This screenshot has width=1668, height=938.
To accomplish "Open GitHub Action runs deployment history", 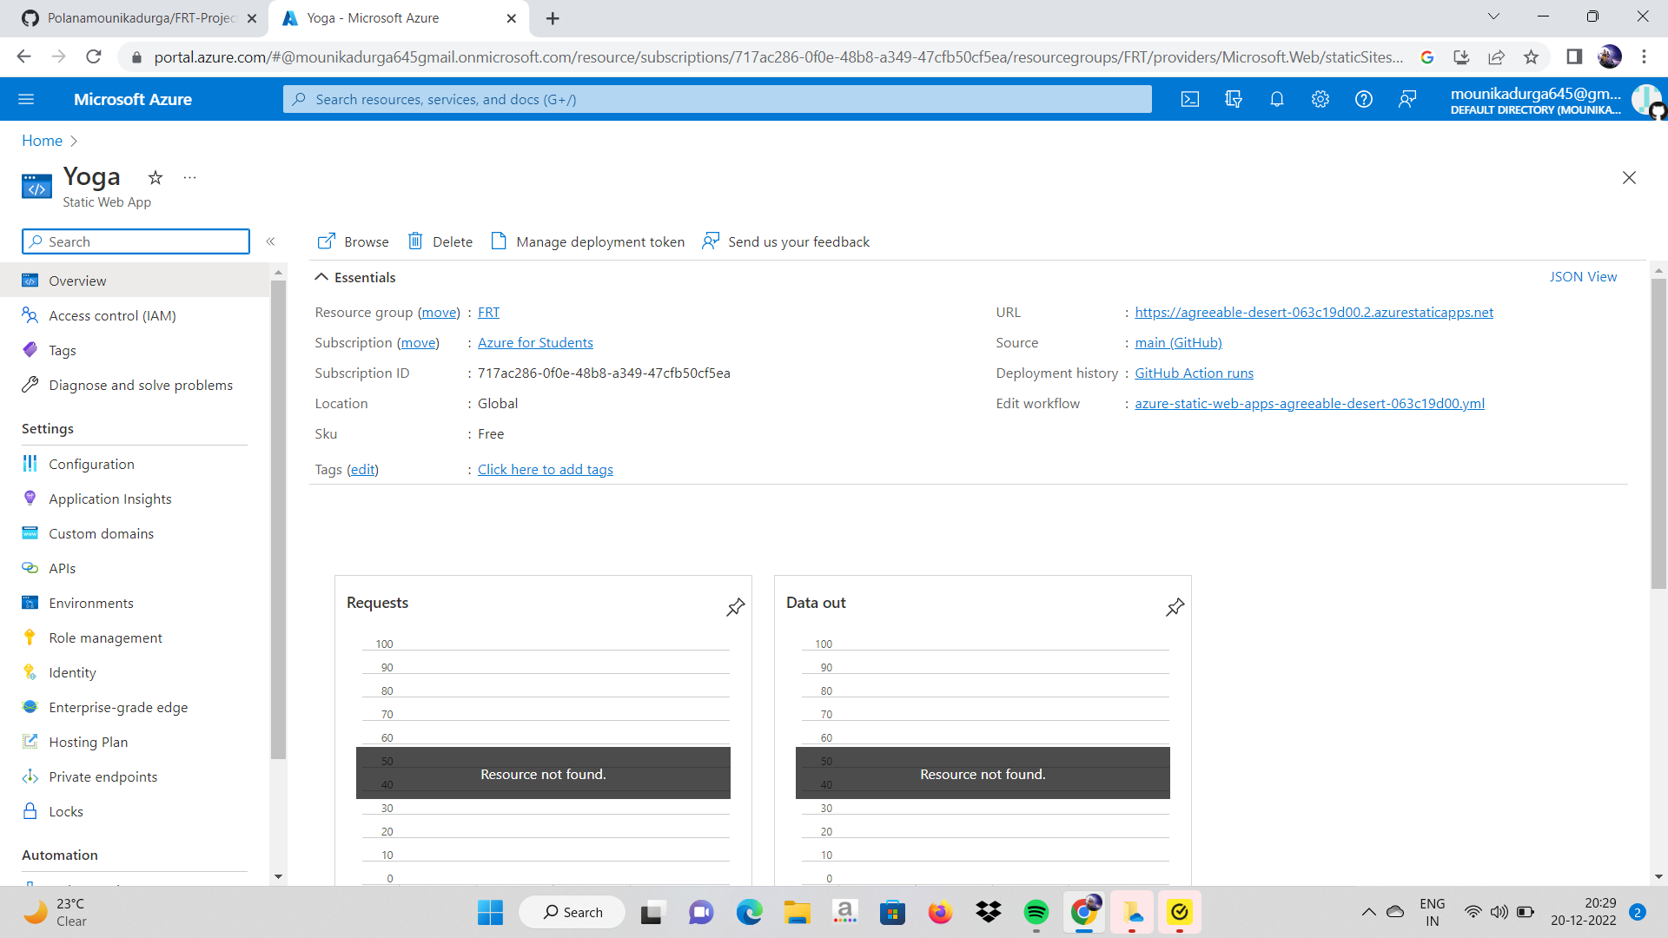I will pyautogui.click(x=1194, y=373).
